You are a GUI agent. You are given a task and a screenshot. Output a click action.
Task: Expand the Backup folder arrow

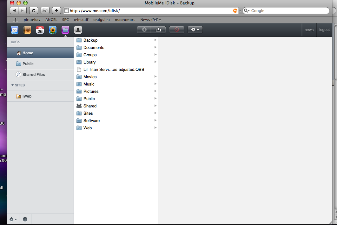pyautogui.click(x=155, y=40)
